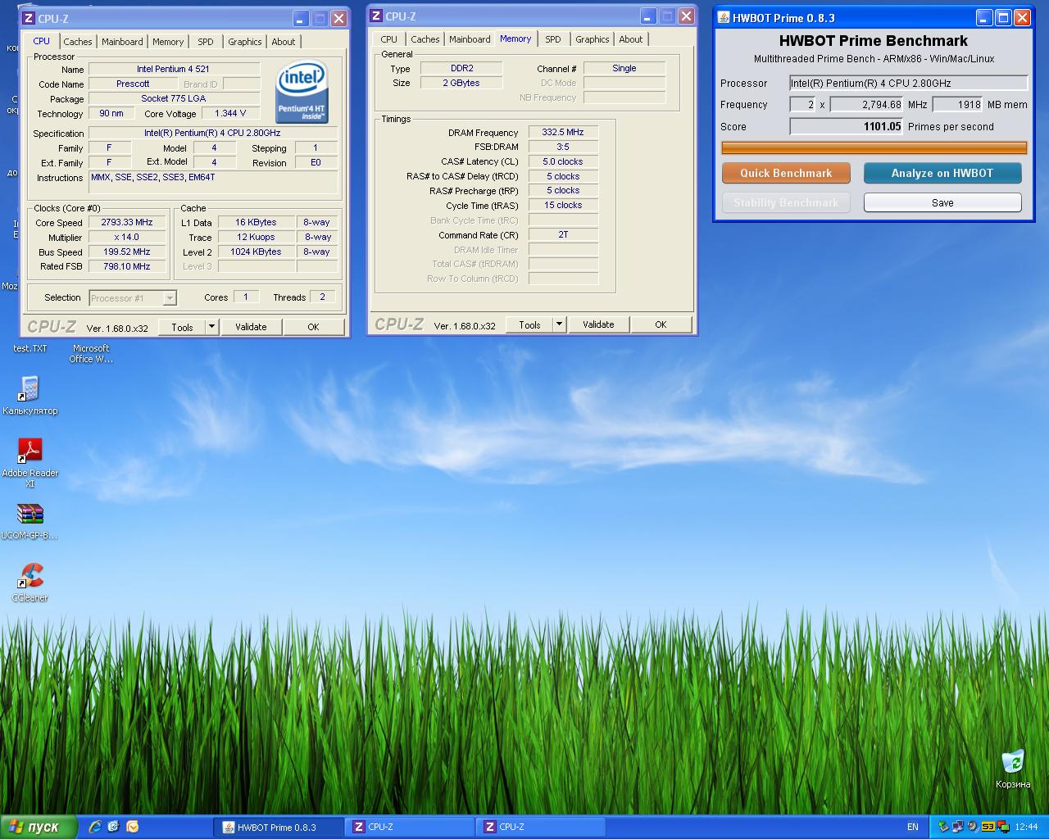This screenshot has width=1049, height=839.
Task: Click Analyze on HWBOT button
Action: [942, 173]
